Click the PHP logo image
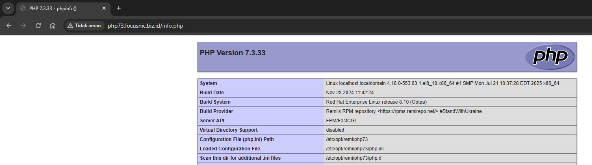This screenshot has height=165, width=592. [550, 57]
